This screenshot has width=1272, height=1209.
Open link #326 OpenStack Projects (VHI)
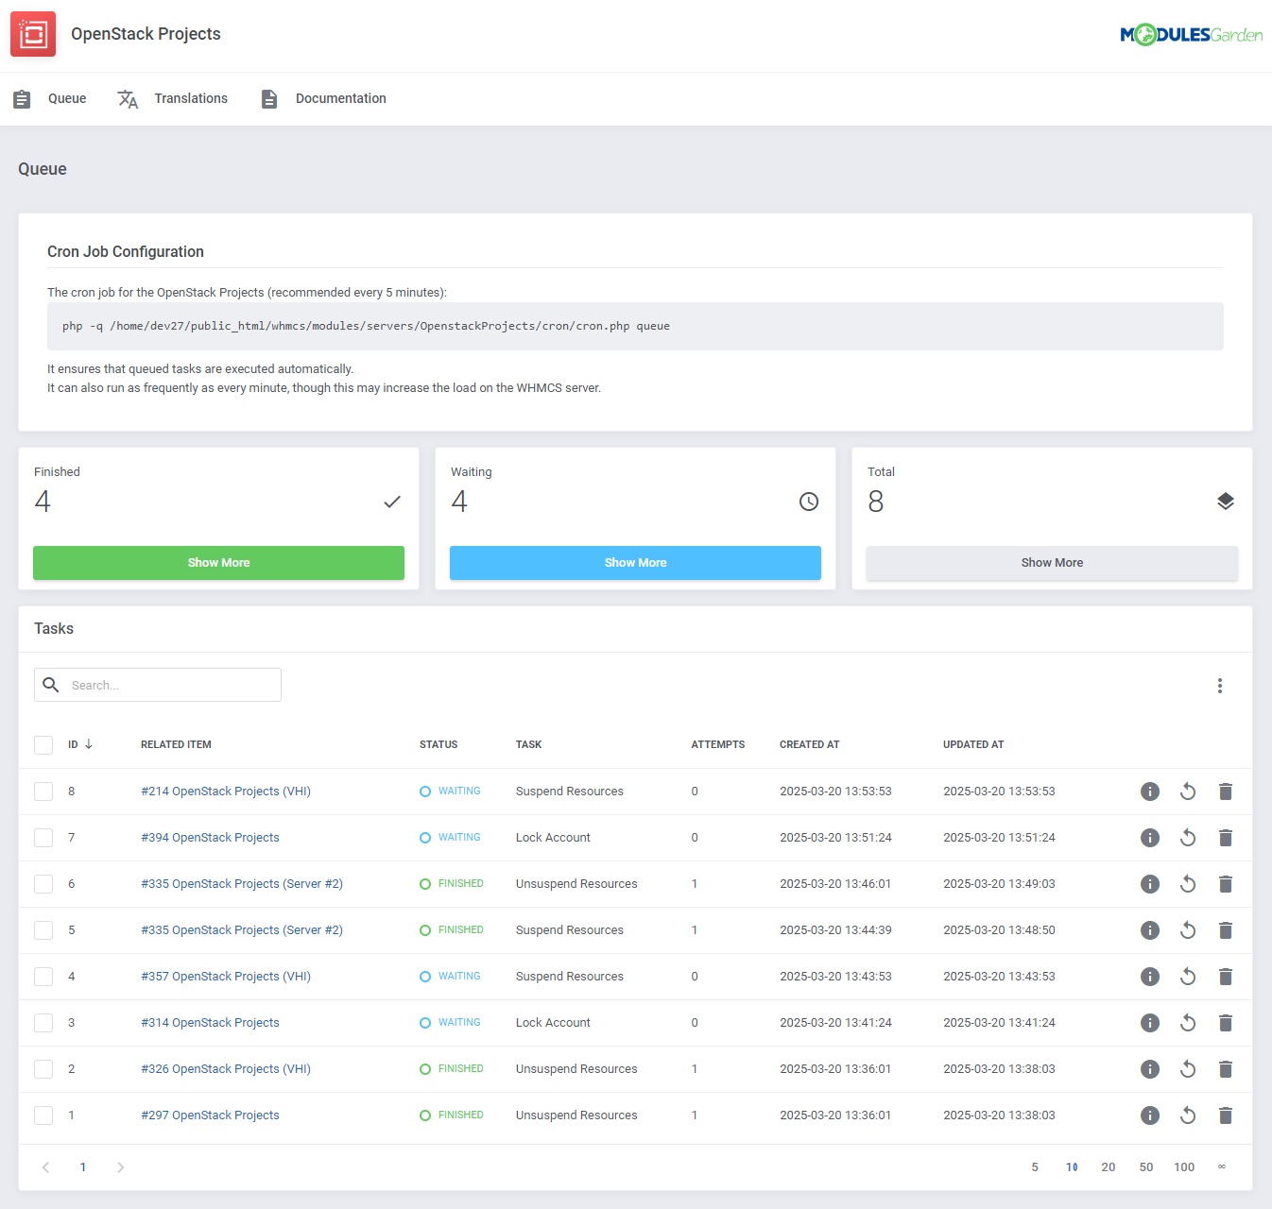coord(226,1069)
